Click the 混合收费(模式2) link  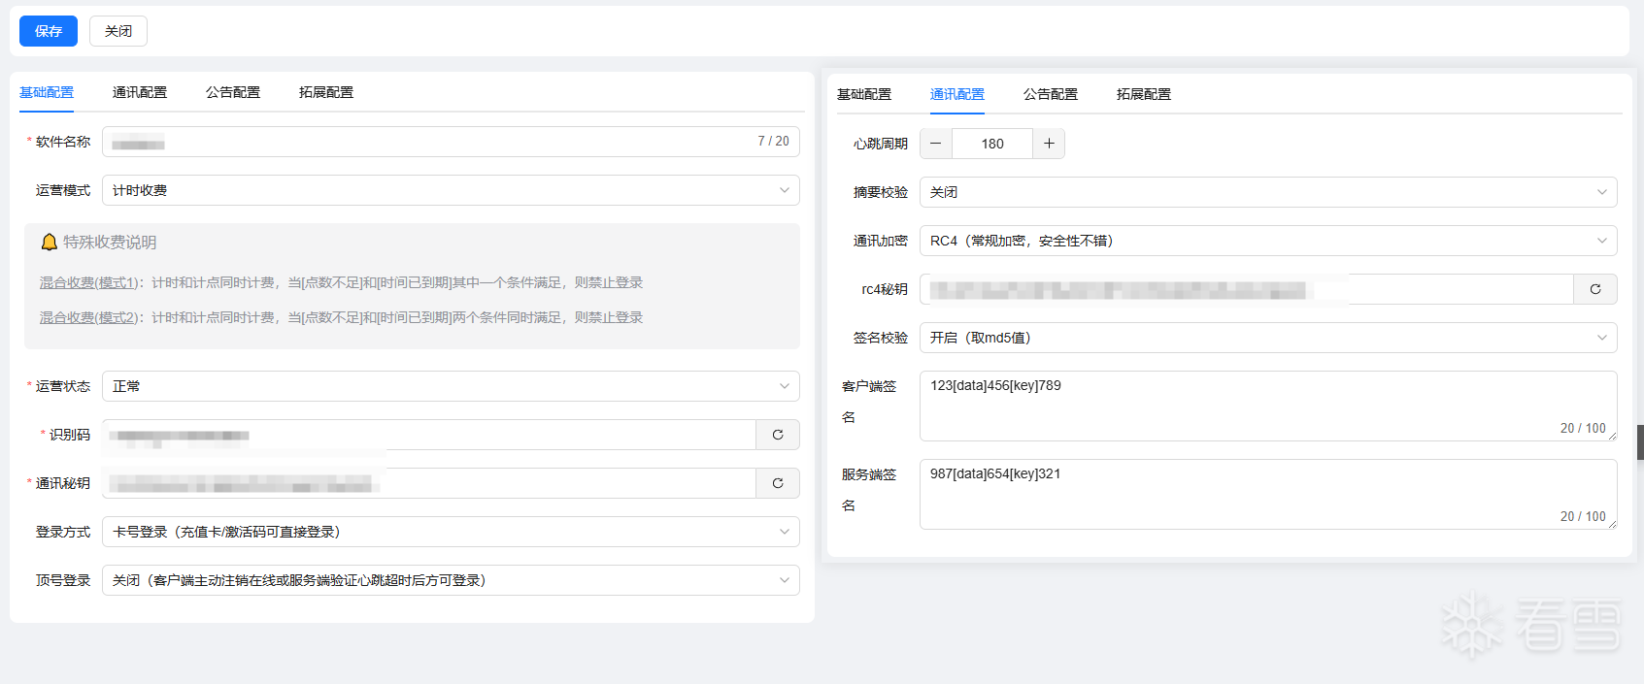tap(87, 317)
